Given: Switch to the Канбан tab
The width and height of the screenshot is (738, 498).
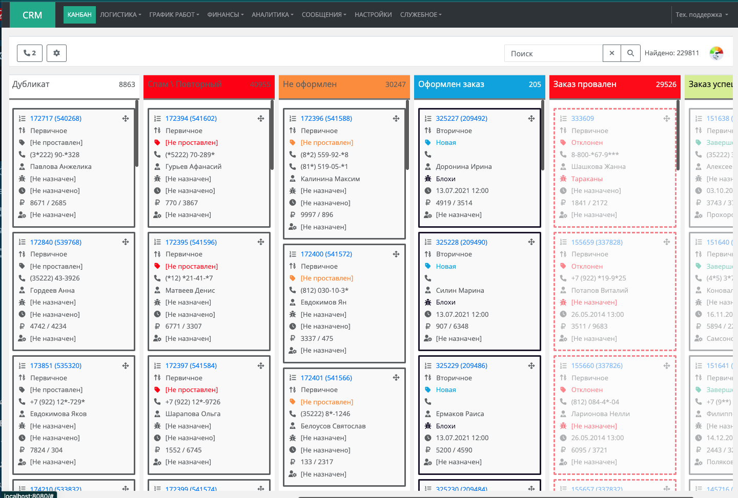Looking at the screenshot, I should click(79, 15).
